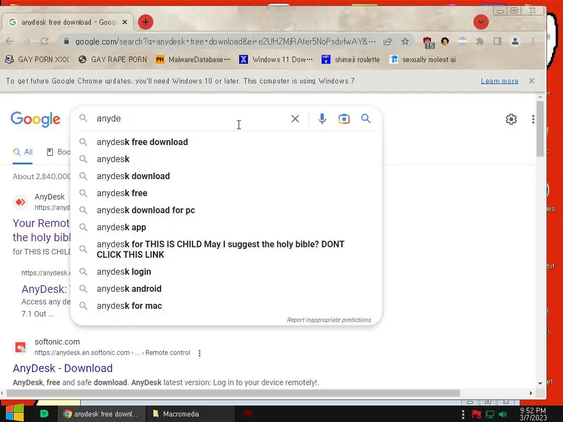
Task: Click the AnyDesk favicon in first result
Action: [x=20, y=202]
